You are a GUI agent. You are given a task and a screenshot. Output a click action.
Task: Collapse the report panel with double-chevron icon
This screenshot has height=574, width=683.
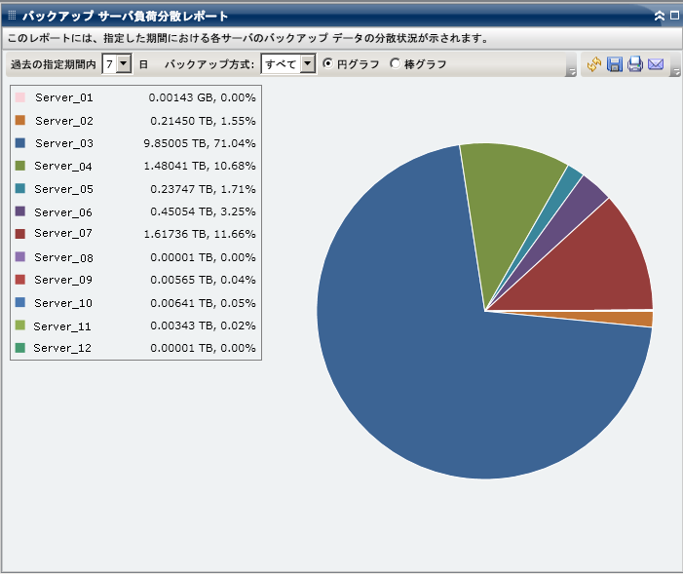tap(660, 16)
